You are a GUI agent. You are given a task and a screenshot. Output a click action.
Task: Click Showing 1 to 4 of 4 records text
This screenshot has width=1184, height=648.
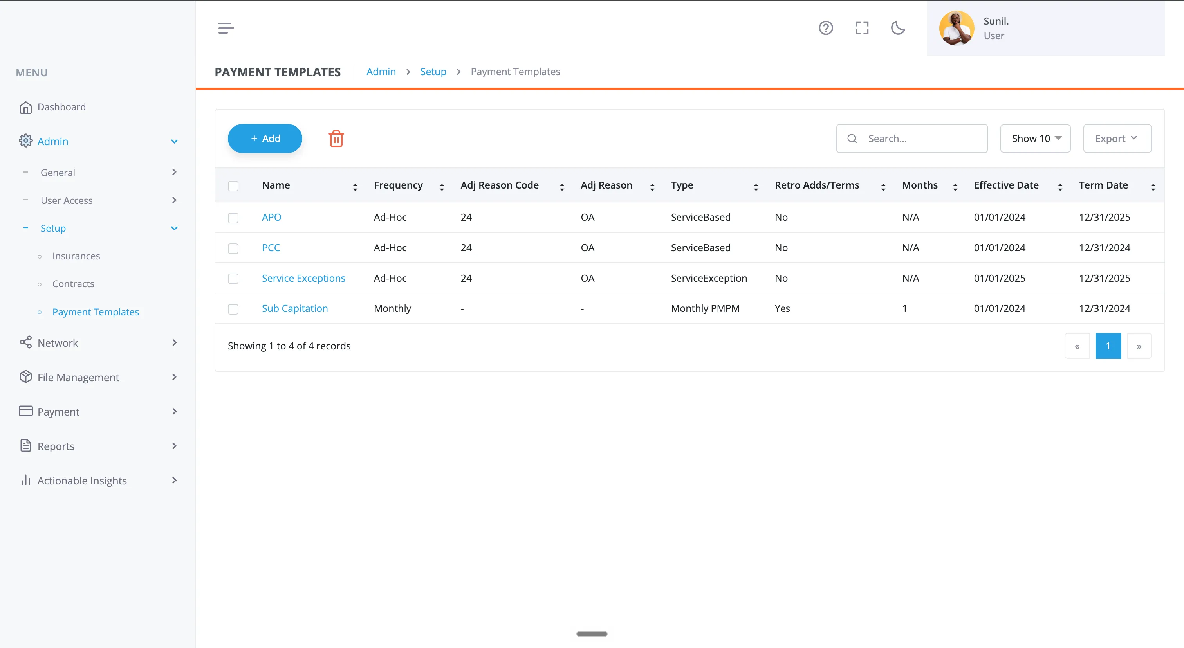[289, 346]
